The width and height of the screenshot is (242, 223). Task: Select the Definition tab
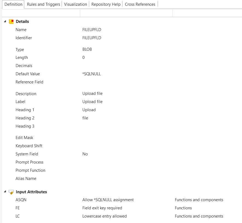(13, 4)
